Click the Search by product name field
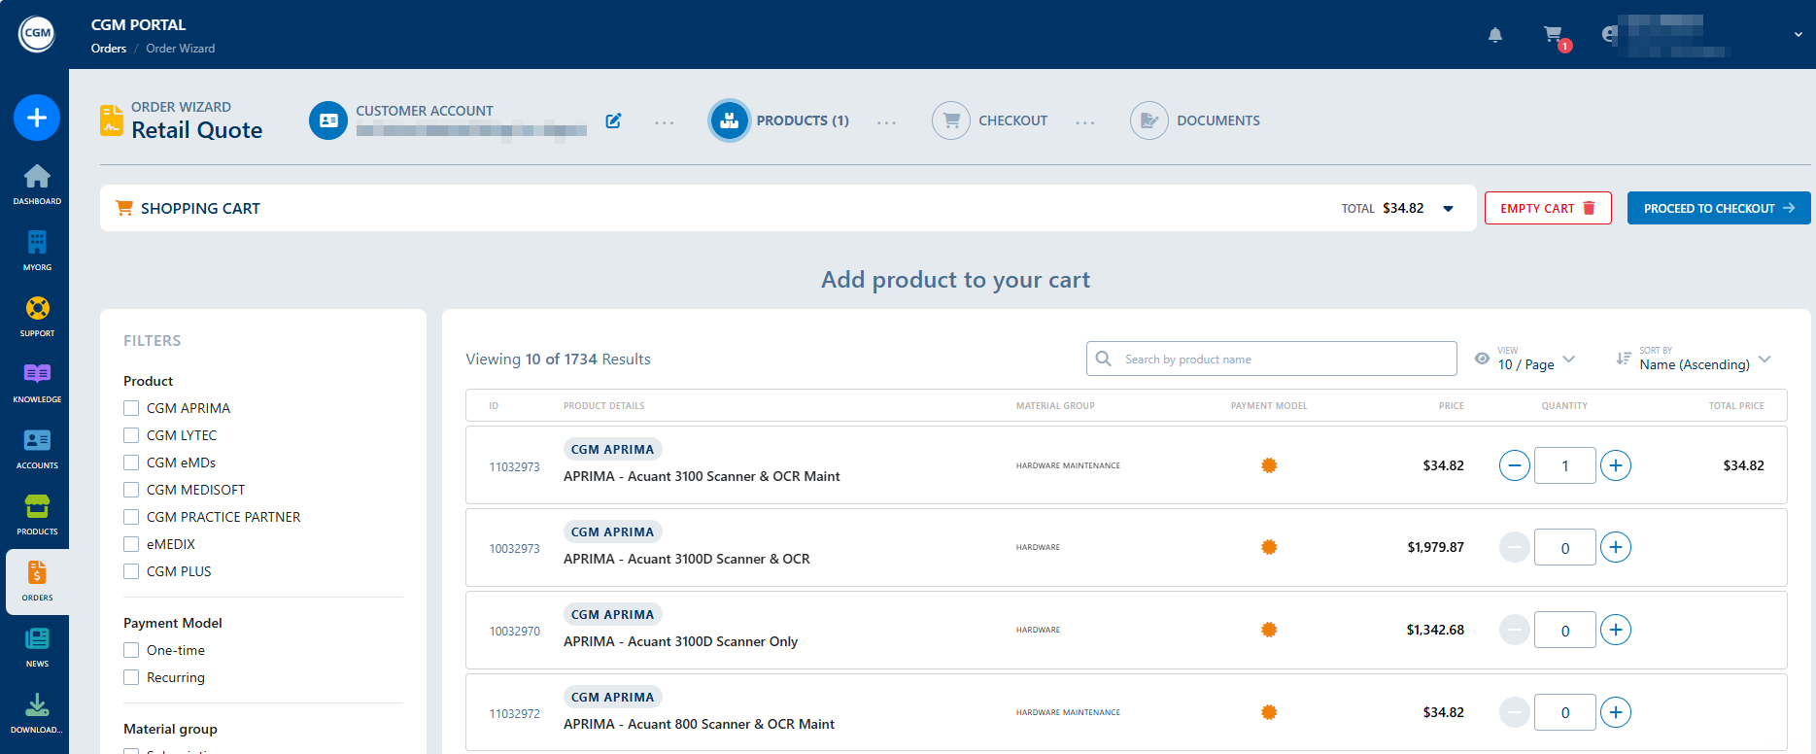 (1272, 359)
